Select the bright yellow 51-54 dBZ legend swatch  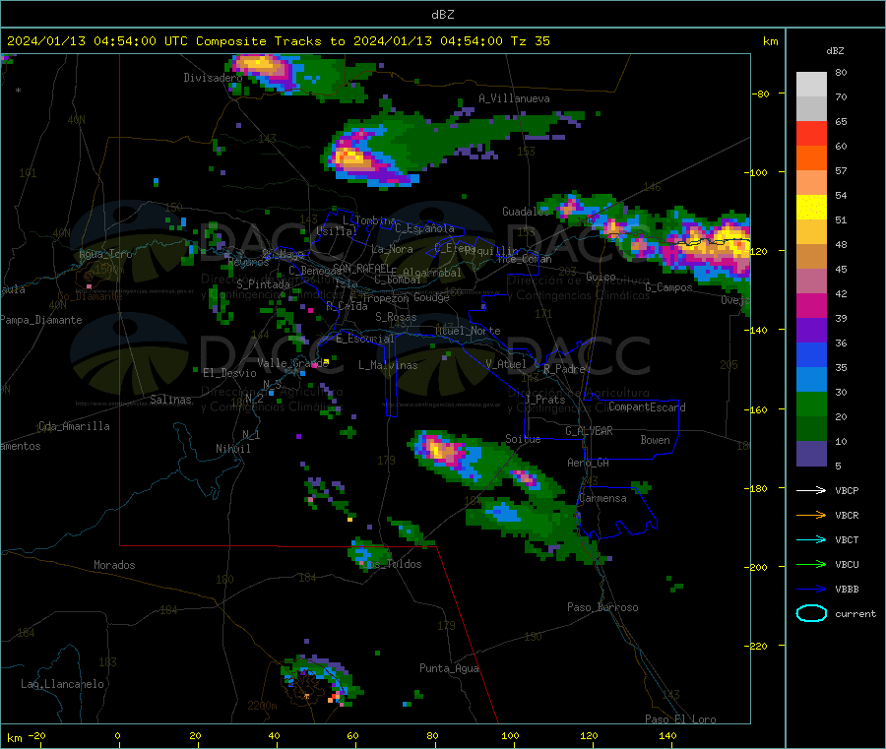[x=811, y=208]
